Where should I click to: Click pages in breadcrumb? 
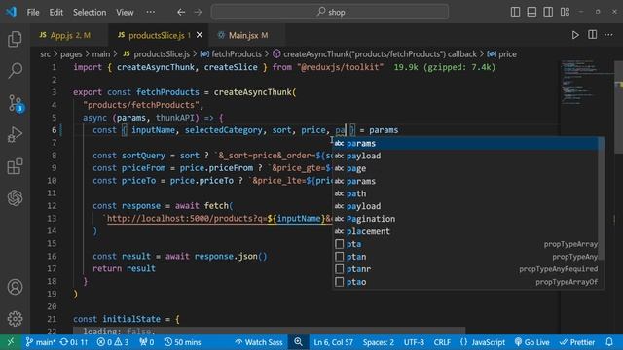click(x=71, y=54)
